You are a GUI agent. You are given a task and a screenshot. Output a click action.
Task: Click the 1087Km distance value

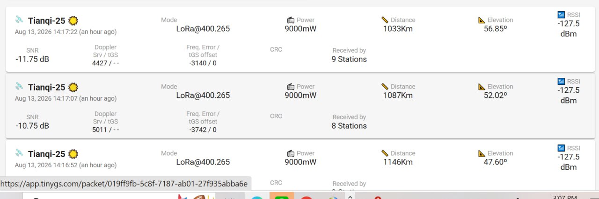(x=398, y=96)
